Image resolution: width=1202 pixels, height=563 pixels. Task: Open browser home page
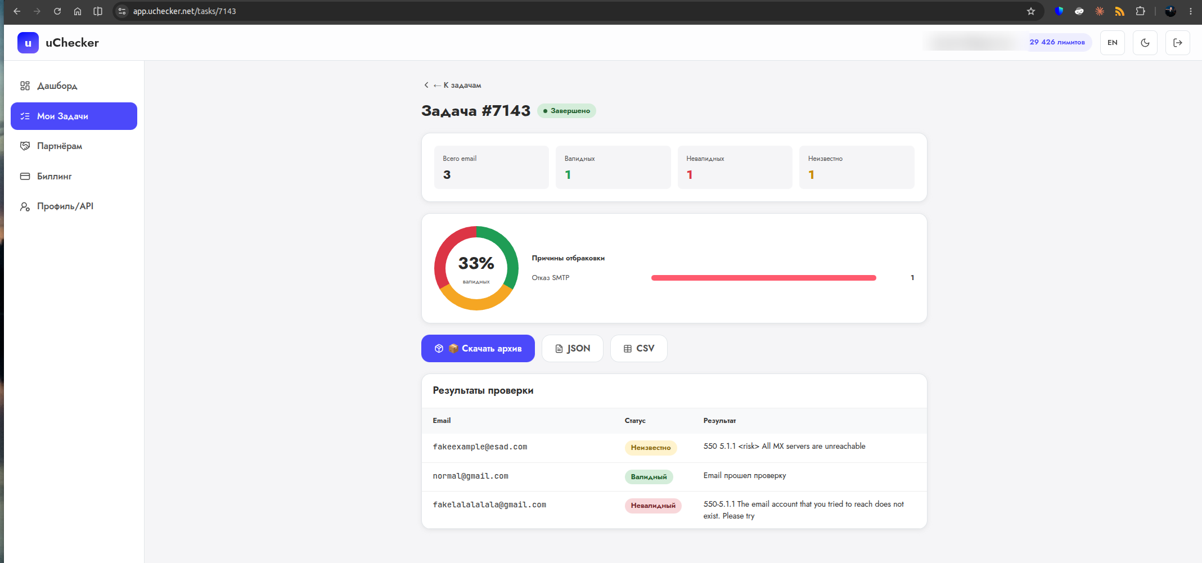78,11
